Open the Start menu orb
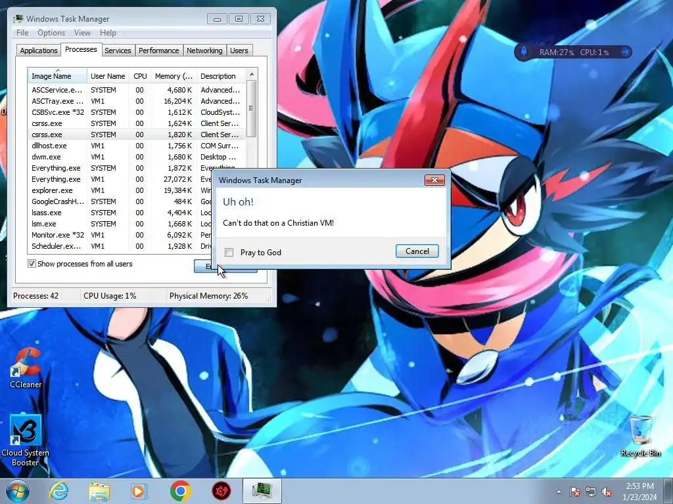The height and width of the screenshot is (504, 673). [18, 491]
